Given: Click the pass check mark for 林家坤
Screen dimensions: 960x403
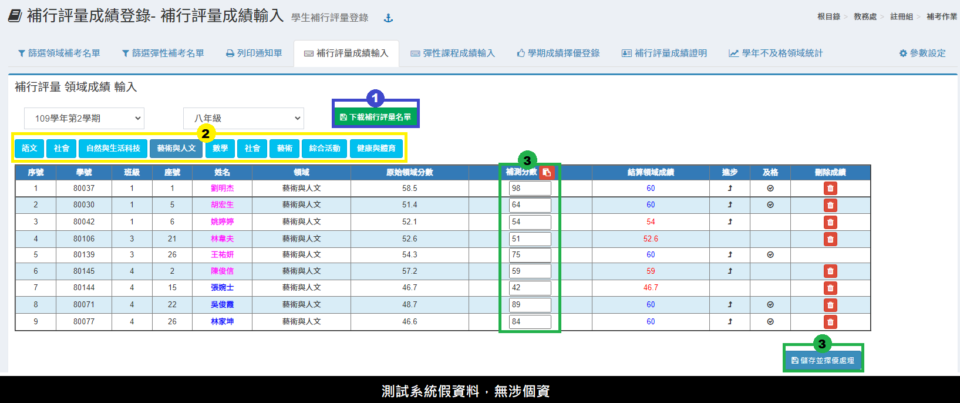Looking at the screenshot, I should [x=770, y=322].
